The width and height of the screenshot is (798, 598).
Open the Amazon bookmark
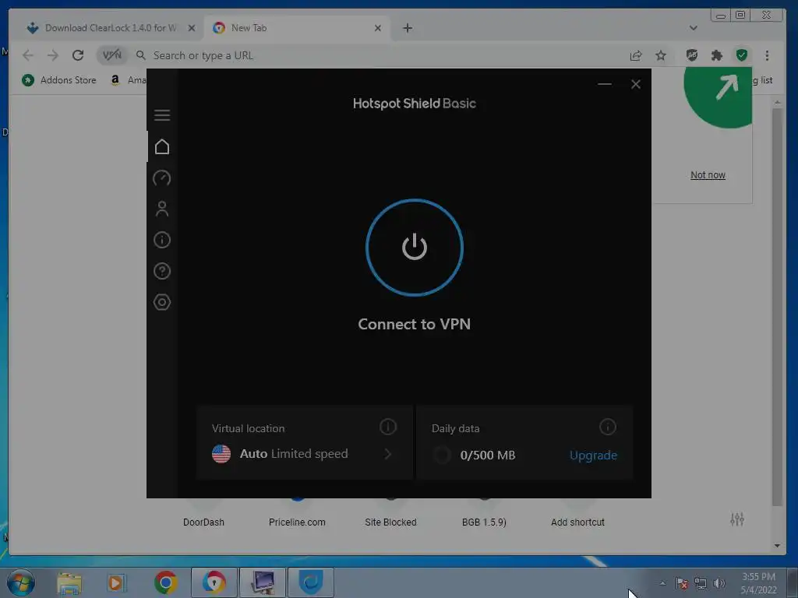click(x=129, y=80)
